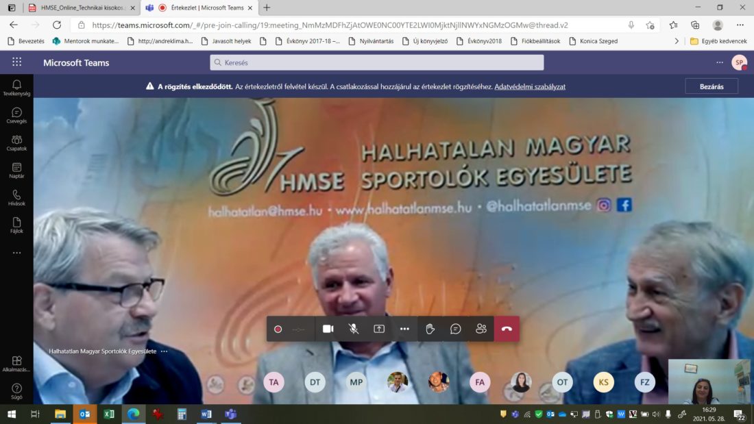Click the red recording indicator
This screenshot has height=424, width=754.
pos(278,329)
